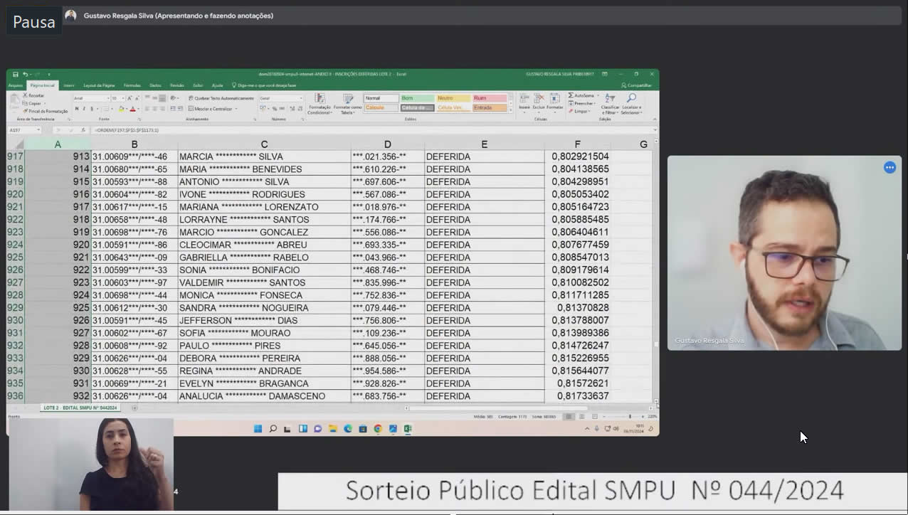Open the number format Geral dropdown
This screenshot has height=515, width=908.
(x=300, y=98)
